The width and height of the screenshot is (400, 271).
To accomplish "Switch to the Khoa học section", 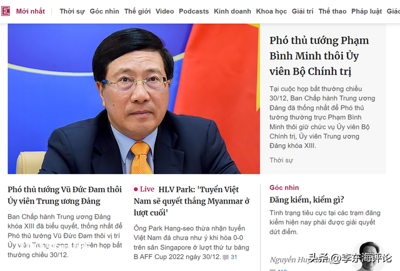I will (x=271, y=11).
